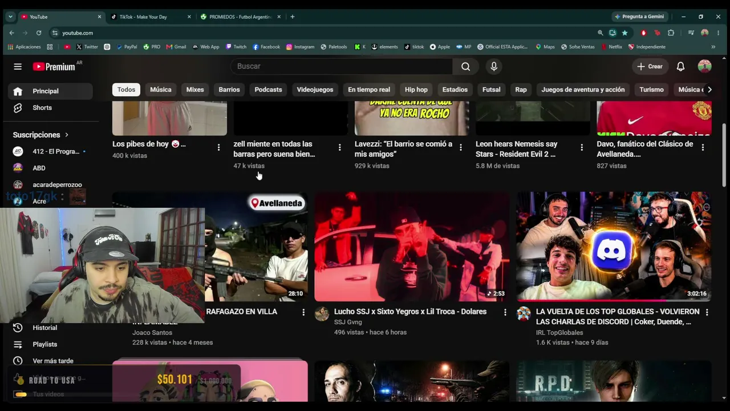Open options menu for Los pibes de hoy

[x=218, y=147]
